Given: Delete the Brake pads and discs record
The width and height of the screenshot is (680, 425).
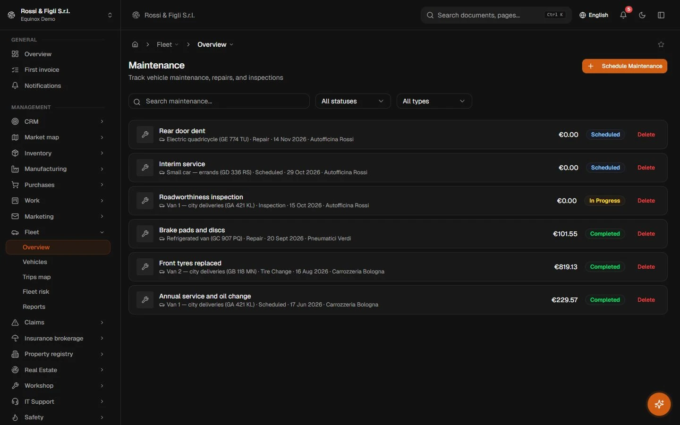Looking at the screenshot, I should [x=646, y=234].
